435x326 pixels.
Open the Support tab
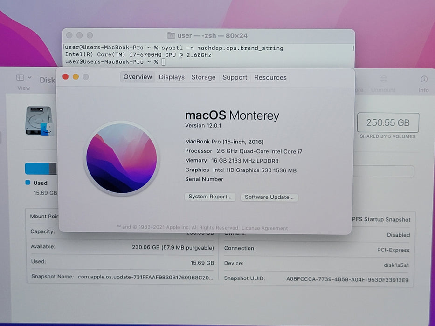click(235, 78)
